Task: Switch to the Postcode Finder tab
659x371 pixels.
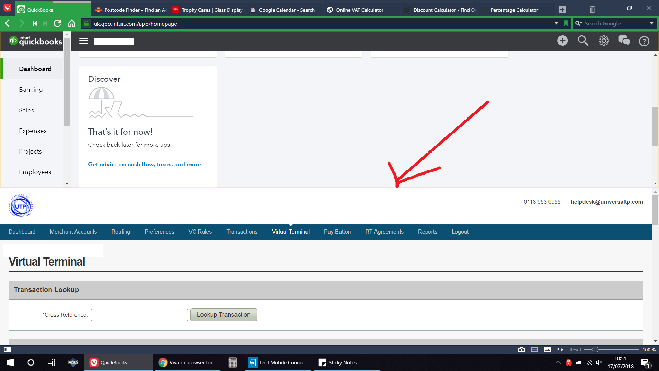Action: click(131, 10)
